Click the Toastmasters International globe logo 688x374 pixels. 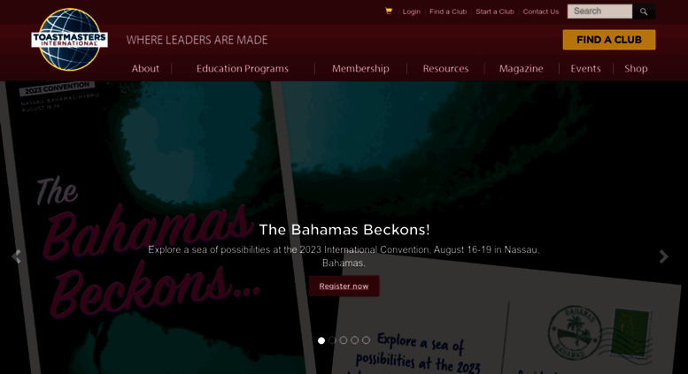point(69,40)
